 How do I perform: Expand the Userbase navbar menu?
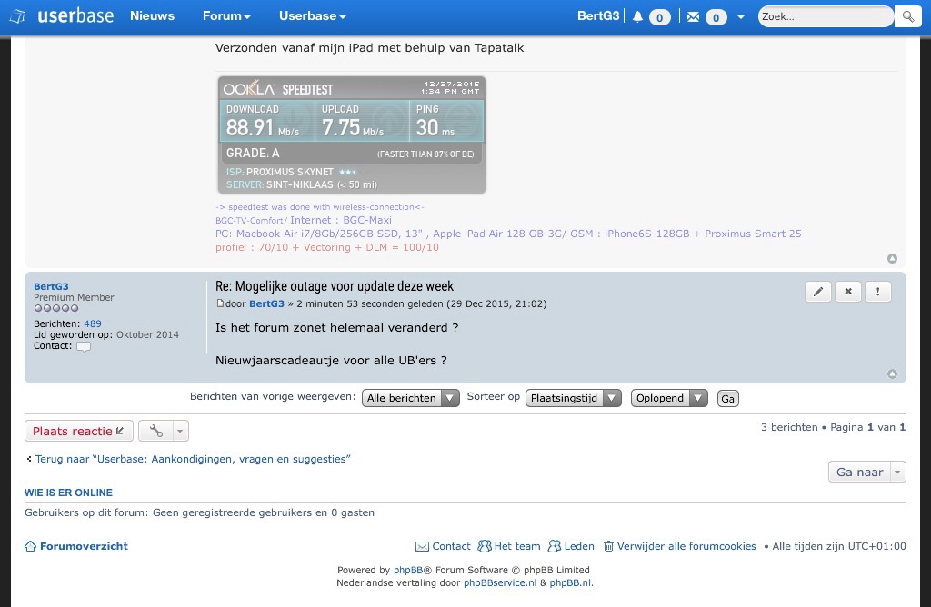(x=312, y=16)
